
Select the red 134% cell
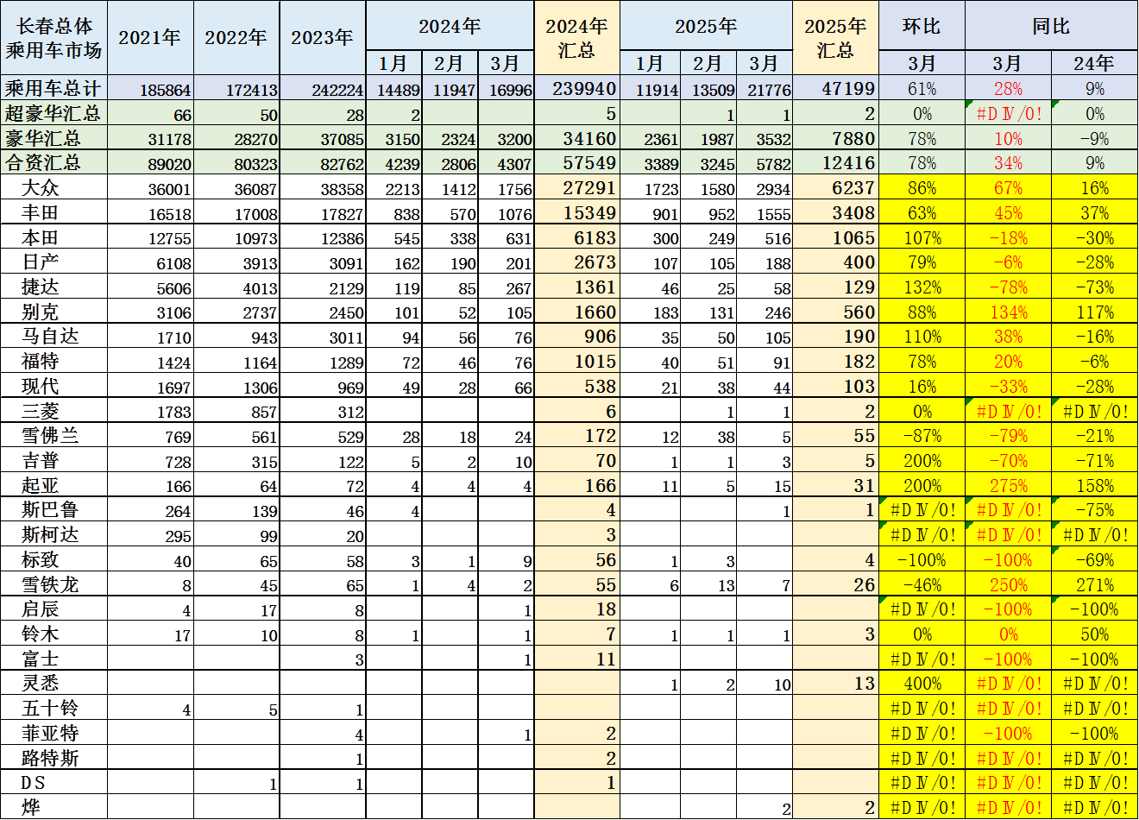[1007, 312]
